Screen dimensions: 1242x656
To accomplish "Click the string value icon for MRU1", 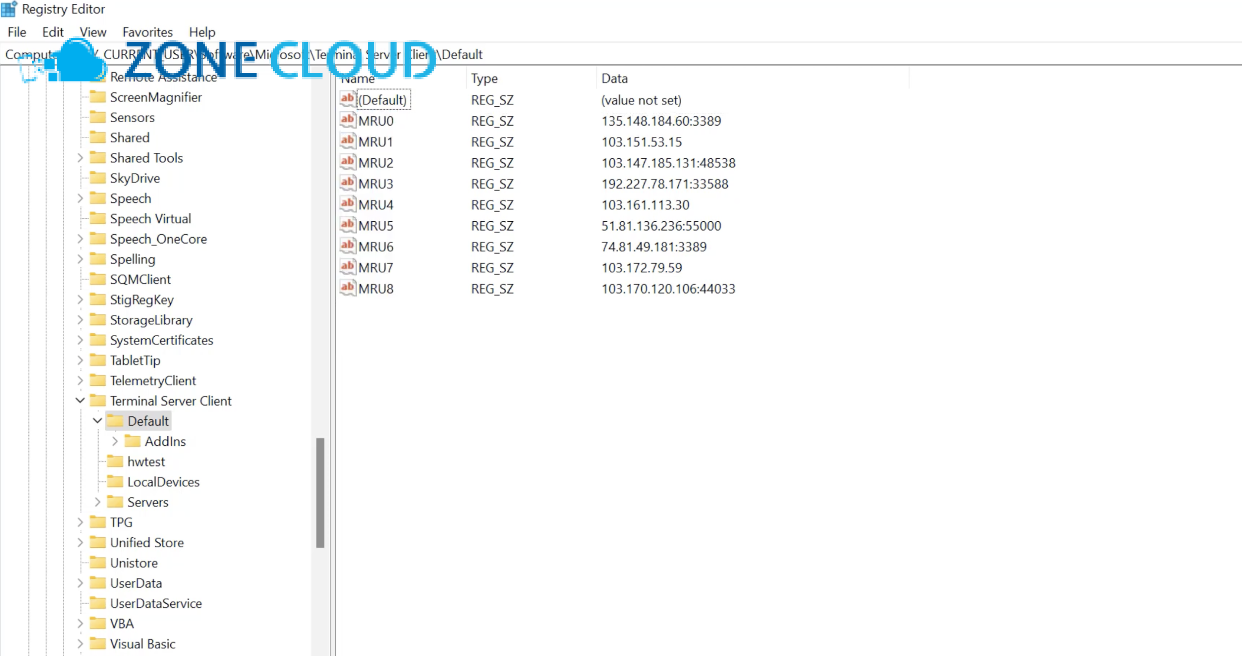I will coord(347,141).
